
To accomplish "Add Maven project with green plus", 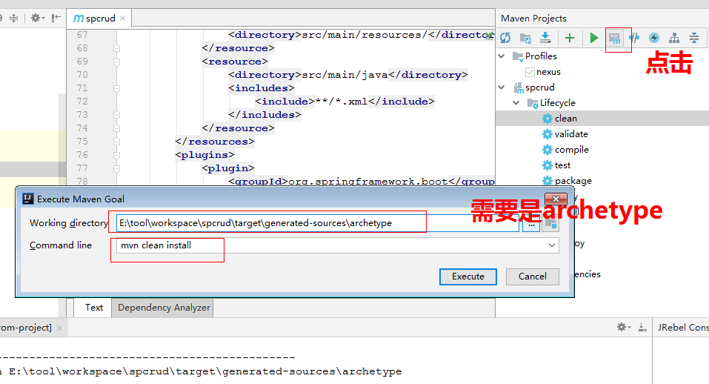I will point(570,38).
